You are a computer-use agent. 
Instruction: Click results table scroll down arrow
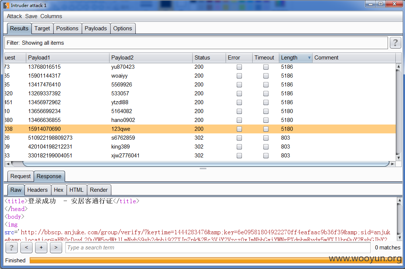tap(399, 157)
